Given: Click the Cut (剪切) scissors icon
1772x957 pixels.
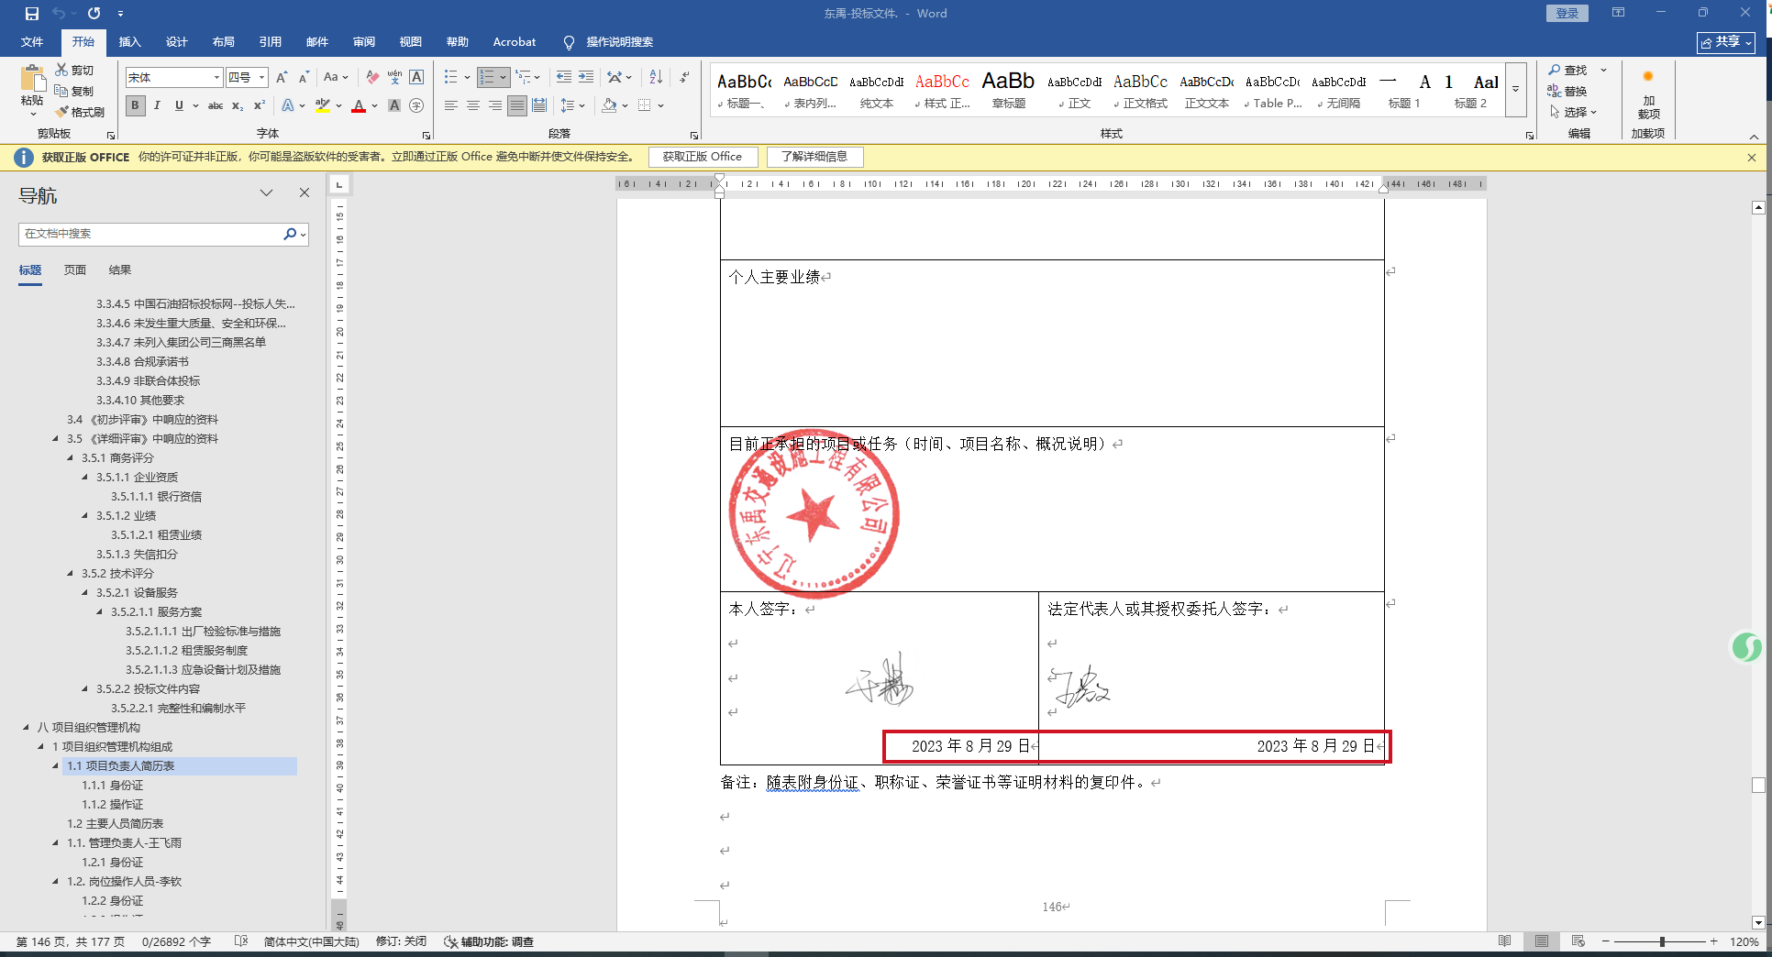Looking at the screenshot, I should tap(61, 70).
